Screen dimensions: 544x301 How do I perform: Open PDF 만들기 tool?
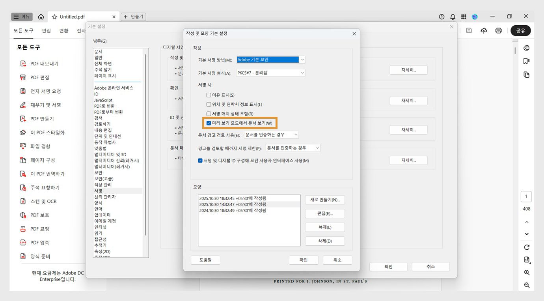(x=37, y=119)
